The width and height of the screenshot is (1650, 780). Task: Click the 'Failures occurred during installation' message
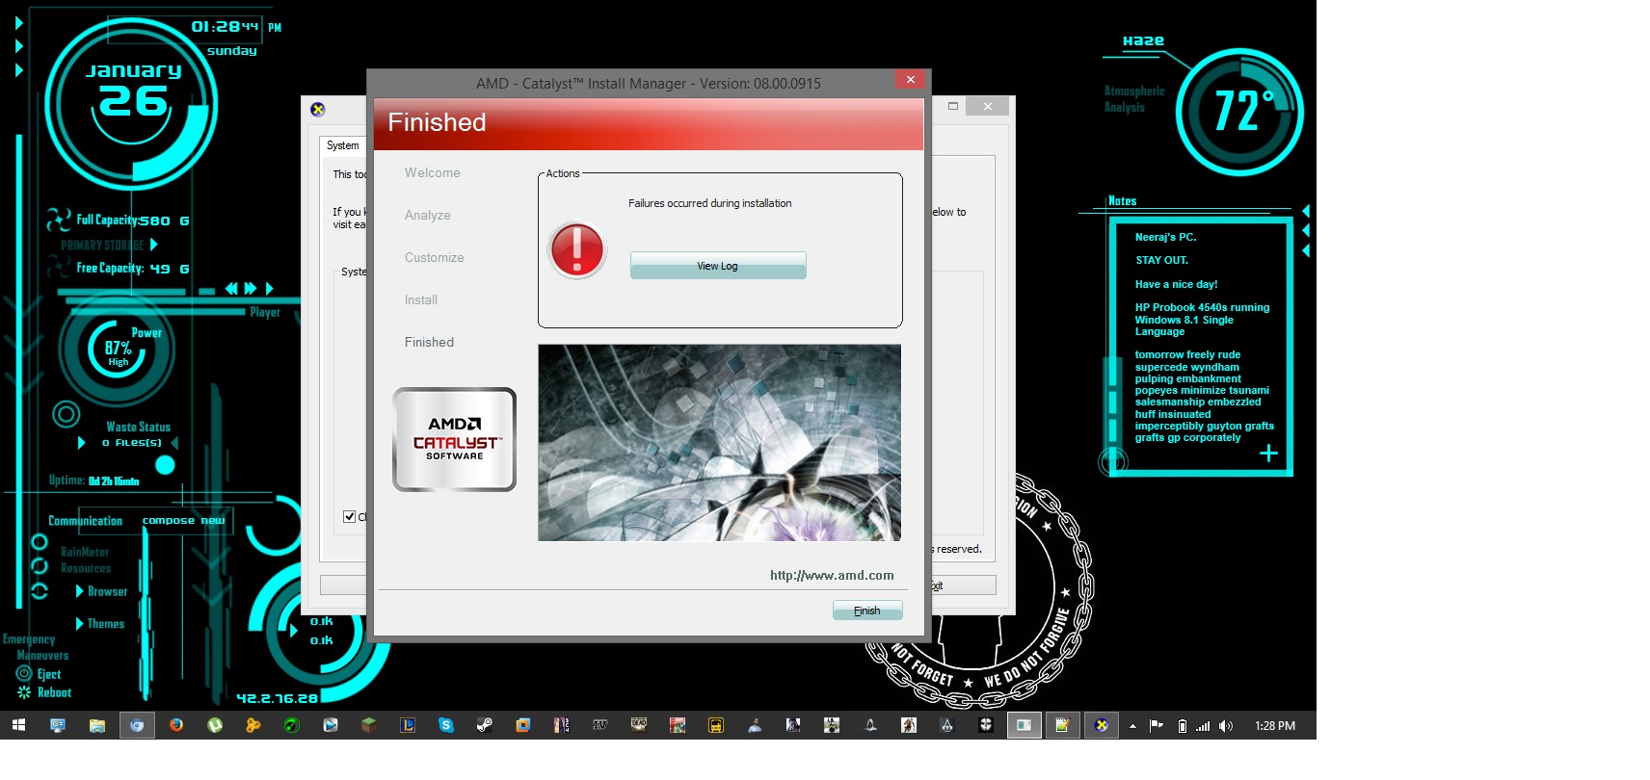710,203
